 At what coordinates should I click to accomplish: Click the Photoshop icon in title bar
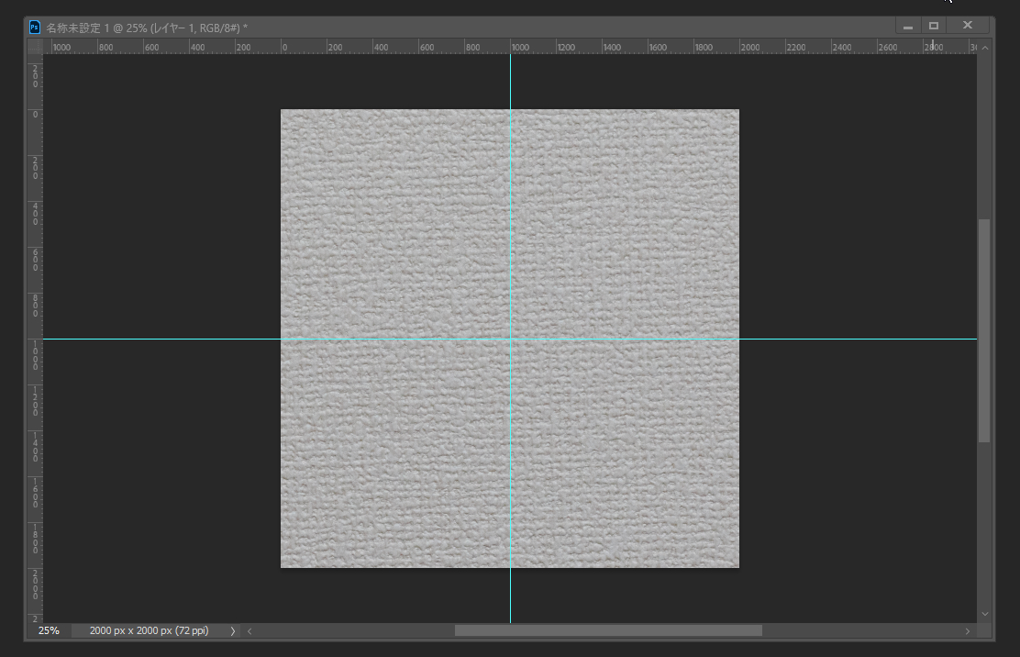tap(35, 28)
